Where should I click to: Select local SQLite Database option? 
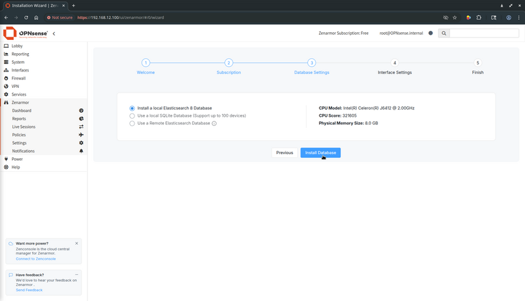pyautogui.click(x=132, y=115)
